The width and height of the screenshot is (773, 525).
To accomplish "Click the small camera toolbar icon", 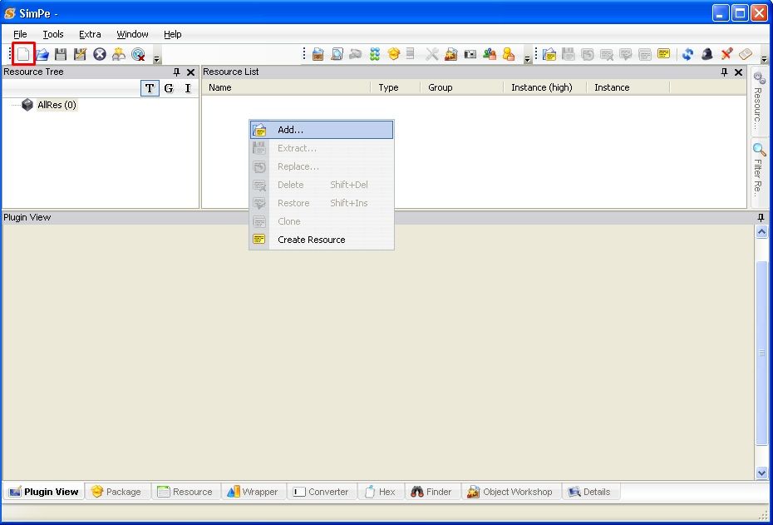I will 470,54.
